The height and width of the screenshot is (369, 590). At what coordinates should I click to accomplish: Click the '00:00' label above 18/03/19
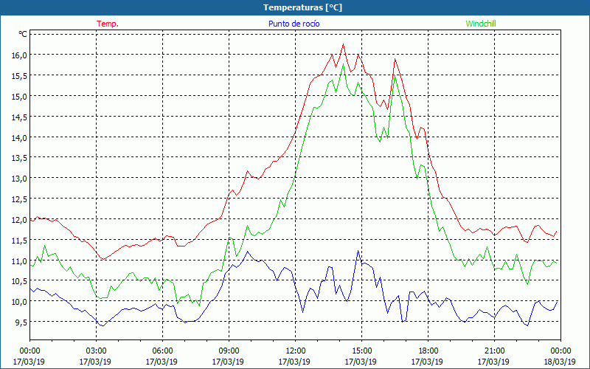tap(560, 351)
